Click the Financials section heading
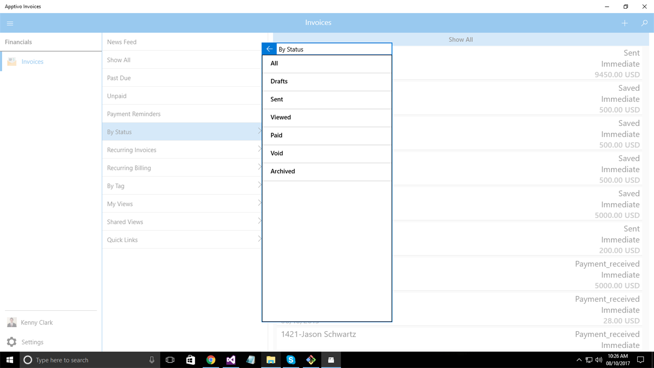 pyautogui.click(x=19, y=42)
